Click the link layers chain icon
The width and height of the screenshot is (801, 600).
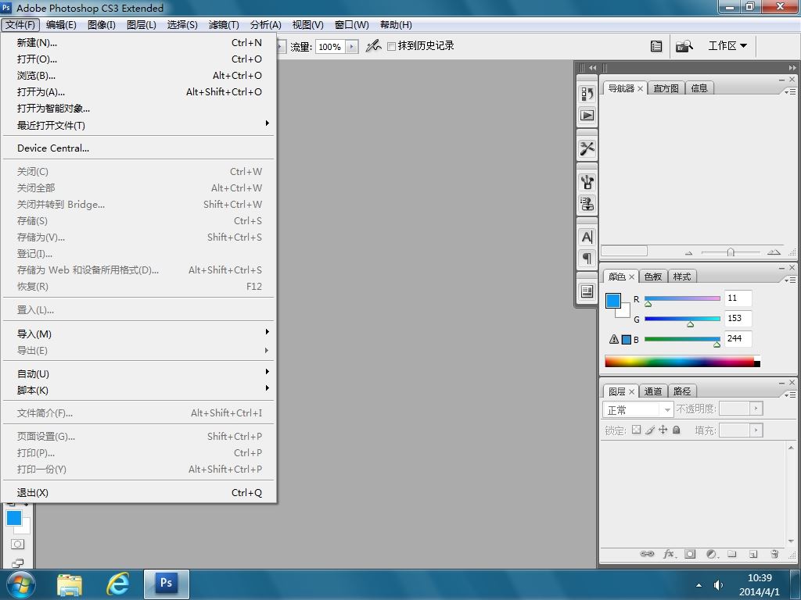point(647,554)
